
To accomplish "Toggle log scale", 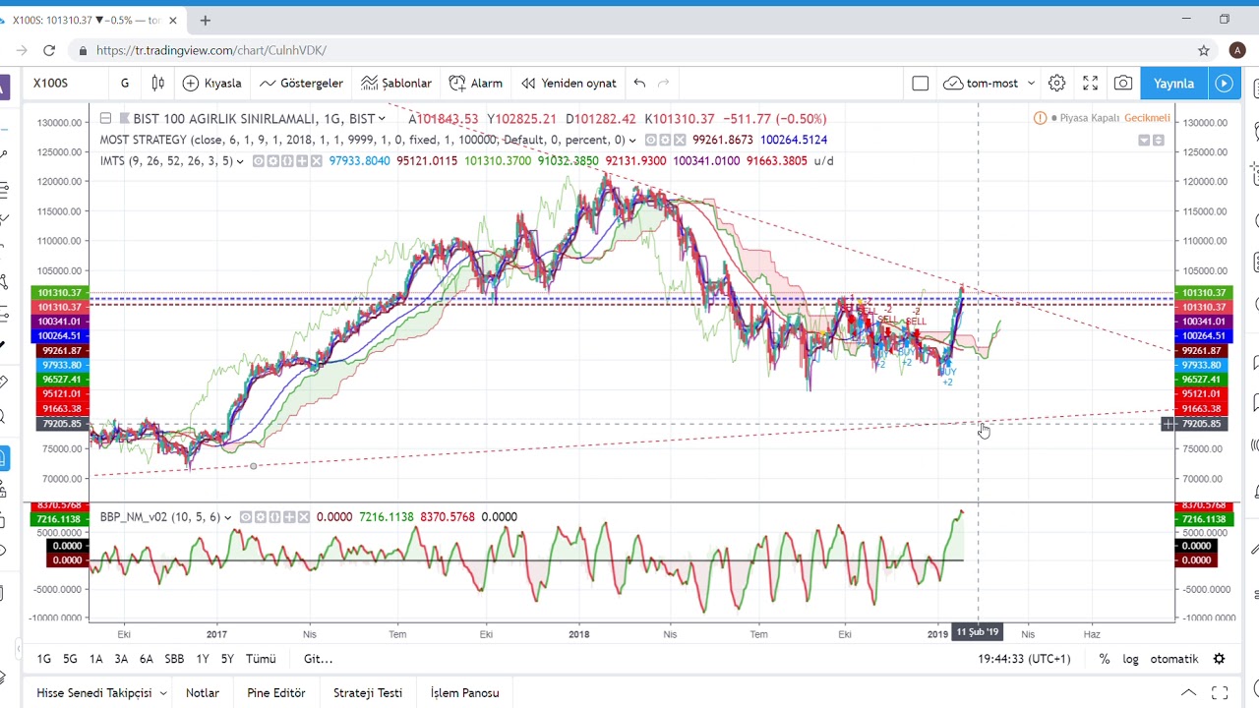I will [x=1130, y=659].
